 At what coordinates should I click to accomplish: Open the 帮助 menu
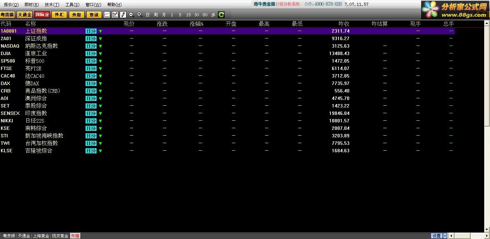[114, 4]
